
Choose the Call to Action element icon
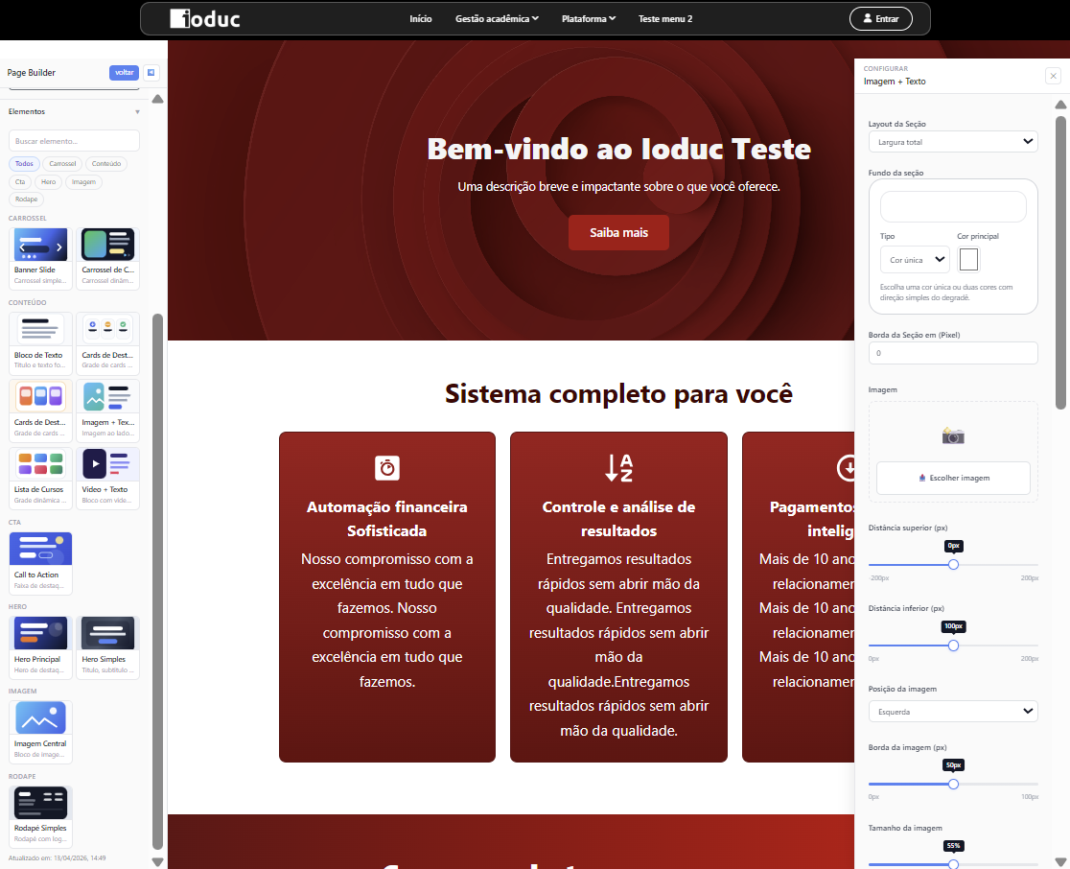click(39, 547)
